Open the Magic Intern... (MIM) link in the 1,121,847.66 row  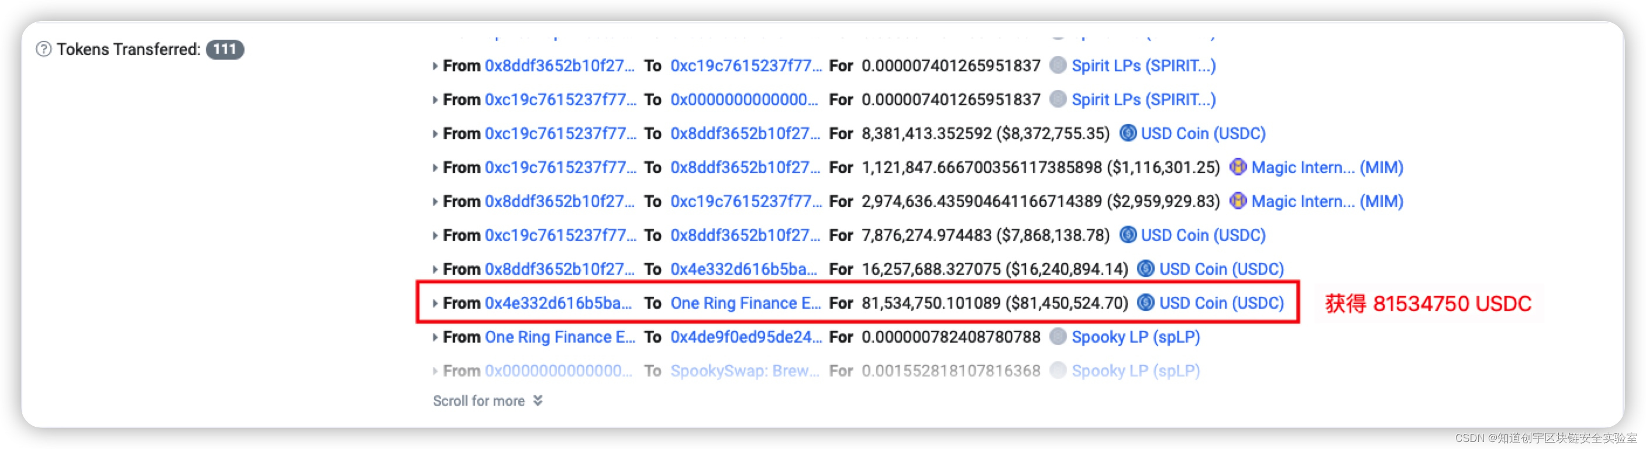[1327, 167]
